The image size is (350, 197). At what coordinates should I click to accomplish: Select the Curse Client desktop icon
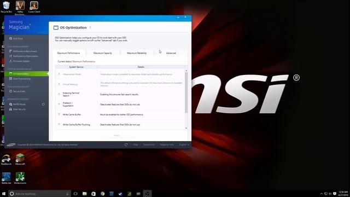[34, 7]
